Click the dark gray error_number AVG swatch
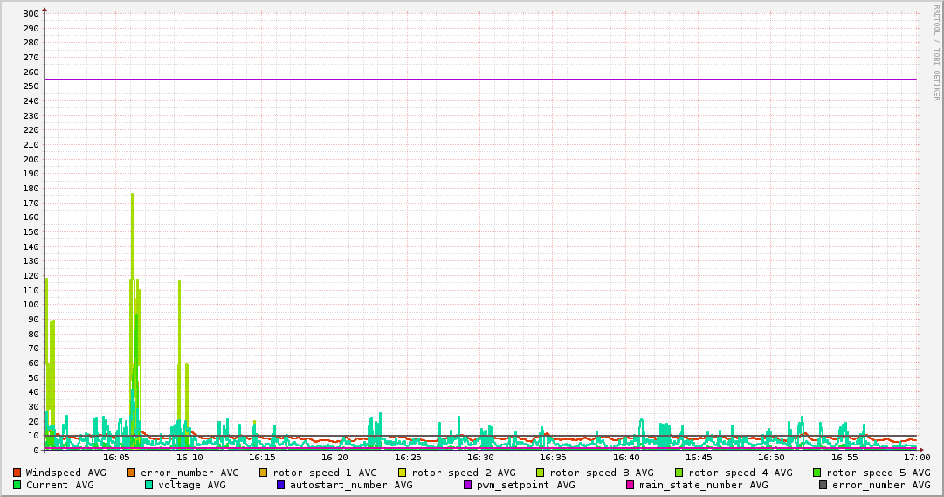 pos(823,485)
